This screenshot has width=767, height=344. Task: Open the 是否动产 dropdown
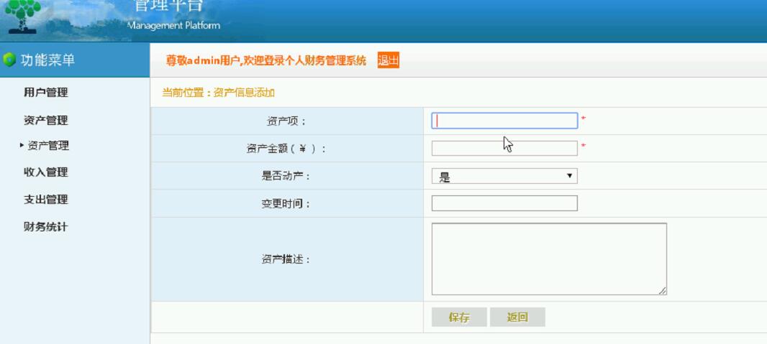point(504,176)
